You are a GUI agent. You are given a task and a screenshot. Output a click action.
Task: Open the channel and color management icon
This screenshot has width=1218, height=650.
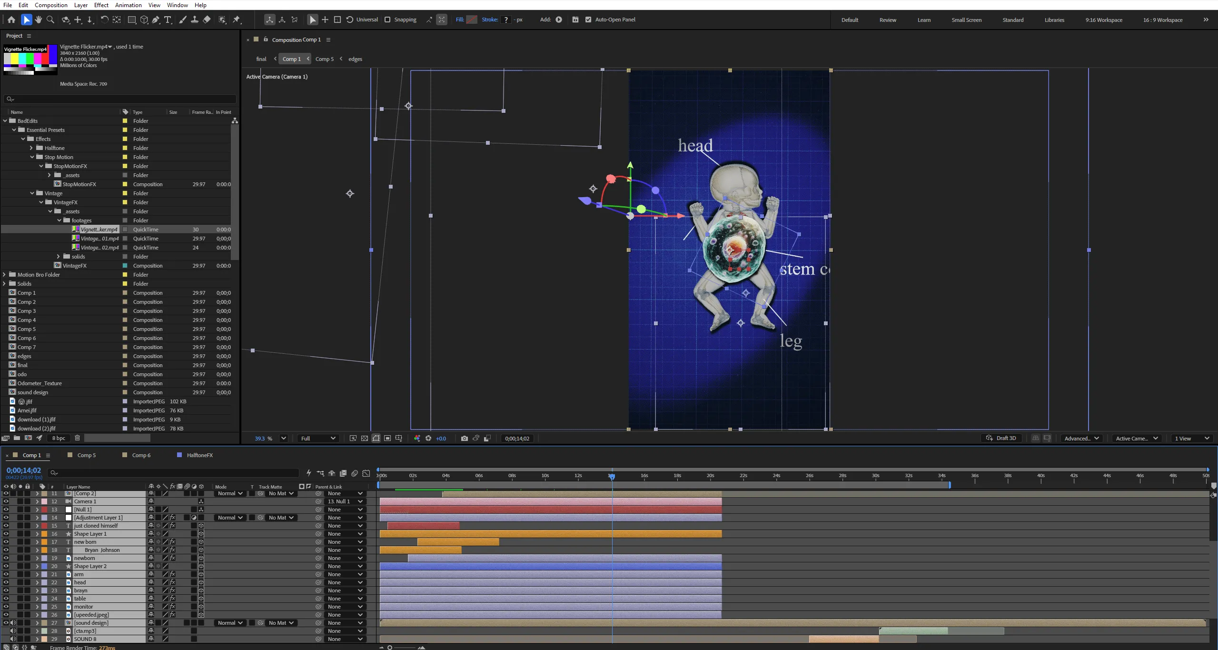(x=417, y=439)
